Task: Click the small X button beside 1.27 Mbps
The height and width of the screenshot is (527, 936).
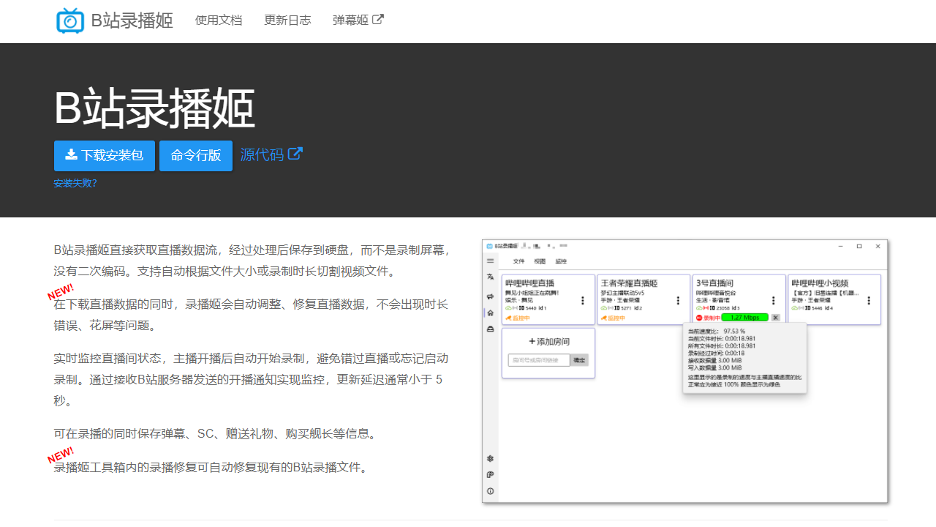Action: (x=776, y=318)
